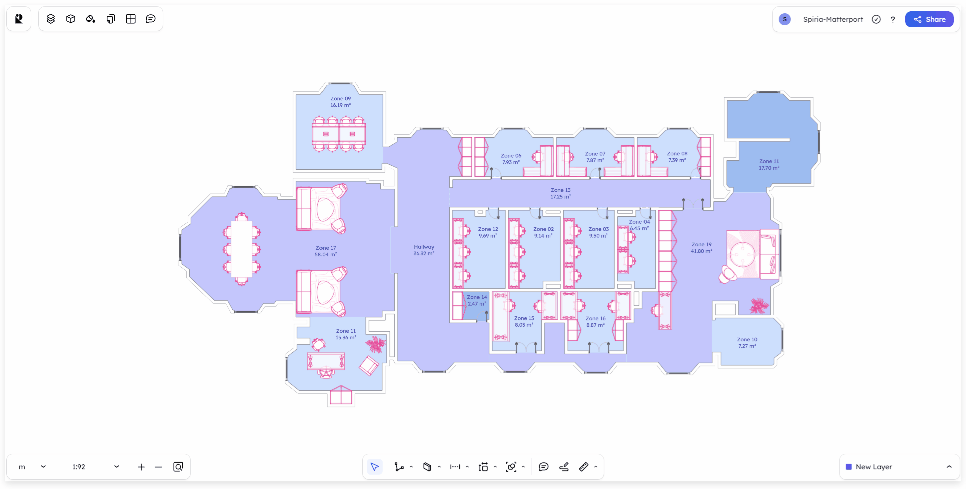Select the Zone 03 9.50 m² label
This screenshot has height=489, width=966.
[x=599, y=232]
